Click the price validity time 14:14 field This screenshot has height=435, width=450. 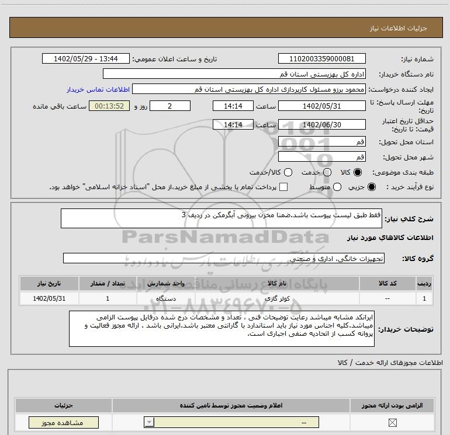[x=233, y=124]
